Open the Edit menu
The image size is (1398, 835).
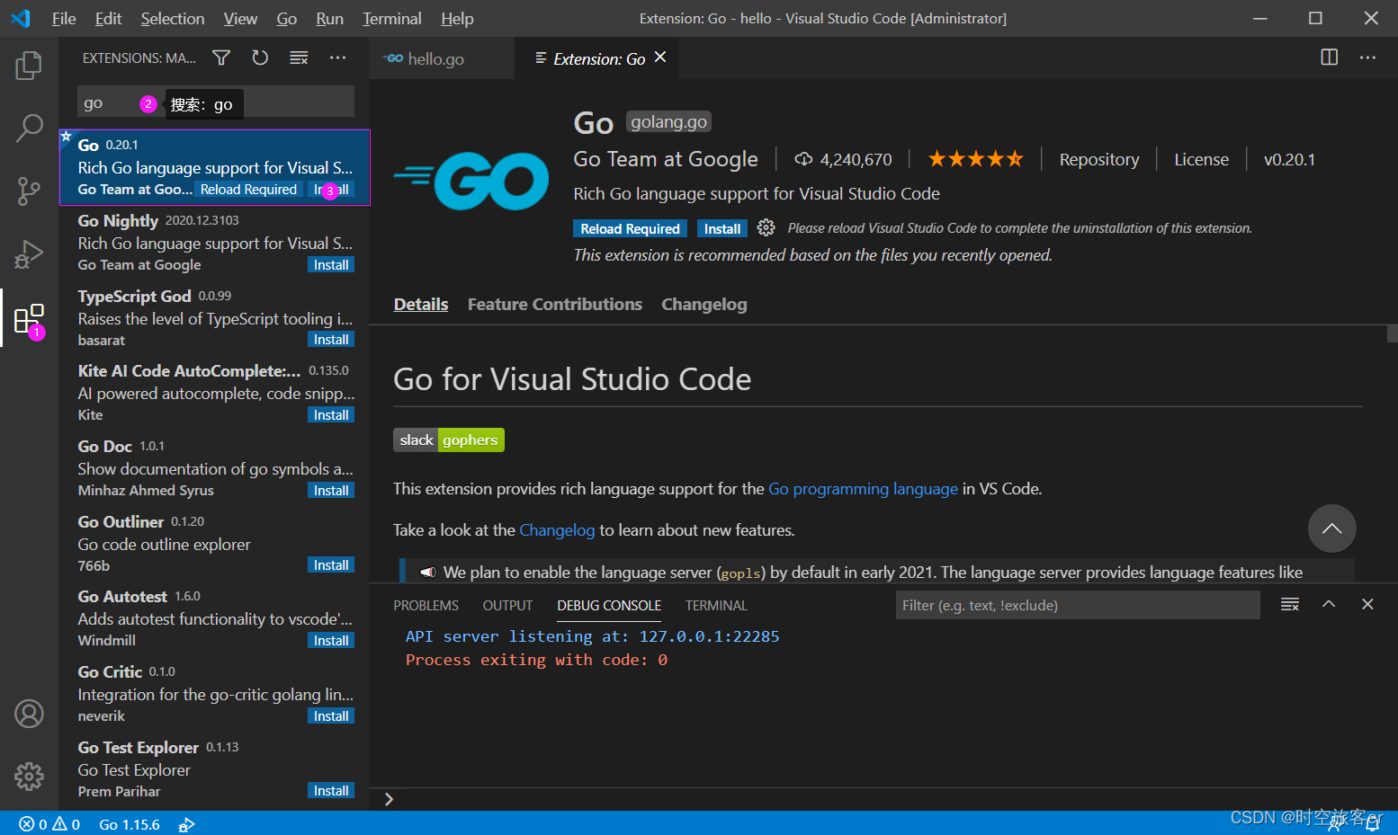[x=108, y=18]
